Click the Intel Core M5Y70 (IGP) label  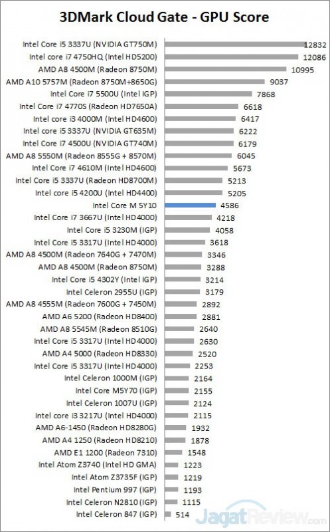coord(116,390)
